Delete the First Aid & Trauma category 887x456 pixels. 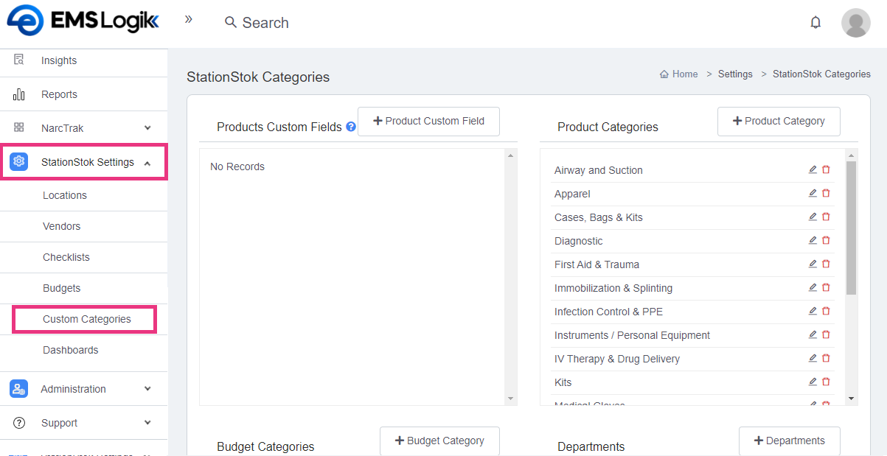click(x=826, y=264)
